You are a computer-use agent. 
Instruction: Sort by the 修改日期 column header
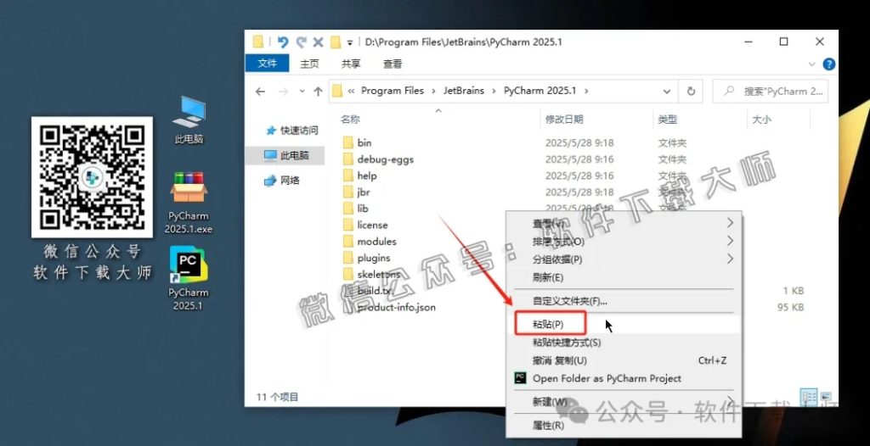click(564, 119)
